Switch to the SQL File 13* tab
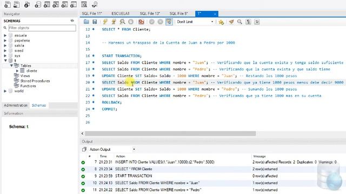Viewport: 346px width, 194px height. click(150, 13)
